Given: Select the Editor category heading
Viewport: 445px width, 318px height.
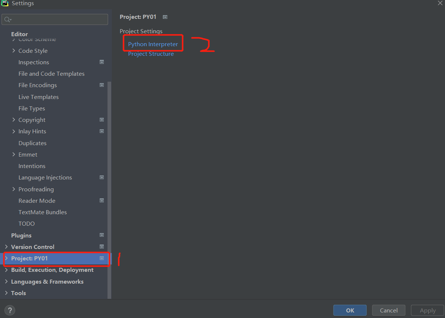Looking at the screenshot, I should (x=20, y=34).
